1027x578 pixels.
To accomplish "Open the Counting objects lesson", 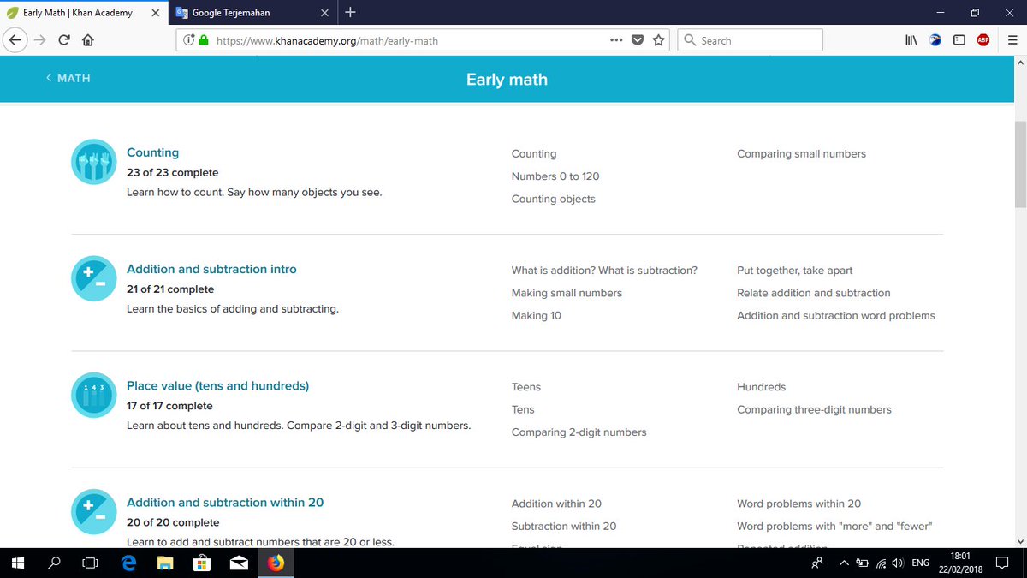I will point(553,199).
